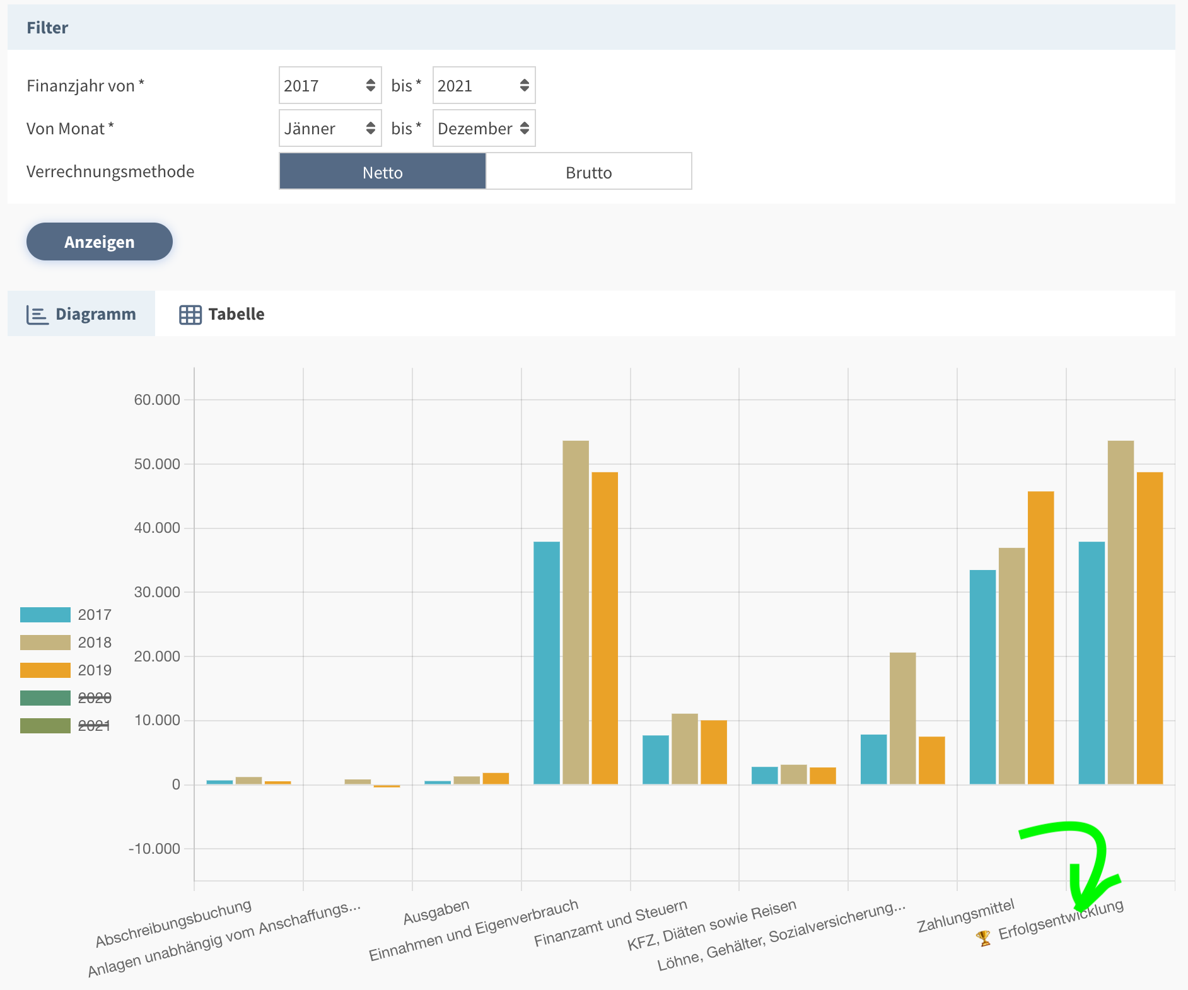Select Netto billing method
The width and height of the screenshot is (1188, 990).
(x=382, y=172)
